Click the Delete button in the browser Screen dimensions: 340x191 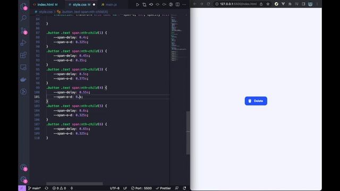pos(256,101)
